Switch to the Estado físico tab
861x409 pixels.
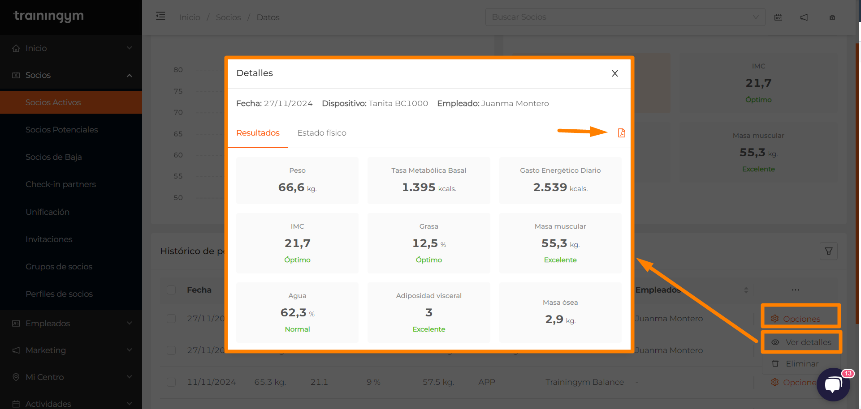tap(321, 133)
